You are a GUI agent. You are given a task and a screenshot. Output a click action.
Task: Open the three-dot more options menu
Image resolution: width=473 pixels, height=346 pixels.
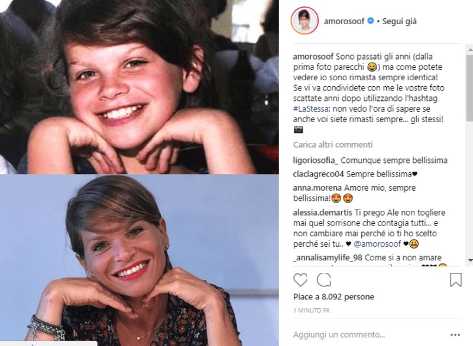(455, 334)
